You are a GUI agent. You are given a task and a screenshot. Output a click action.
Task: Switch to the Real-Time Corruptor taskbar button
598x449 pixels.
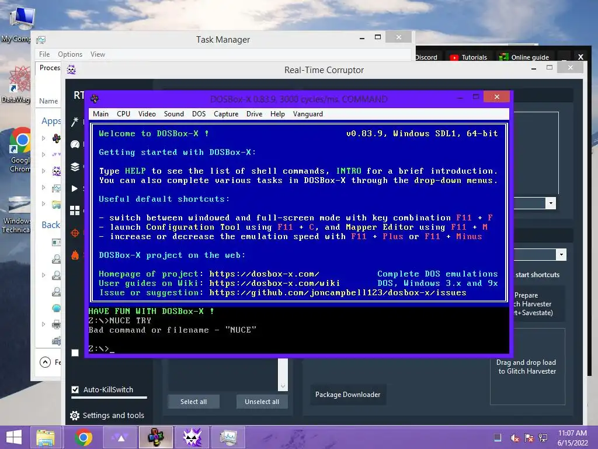192,437
